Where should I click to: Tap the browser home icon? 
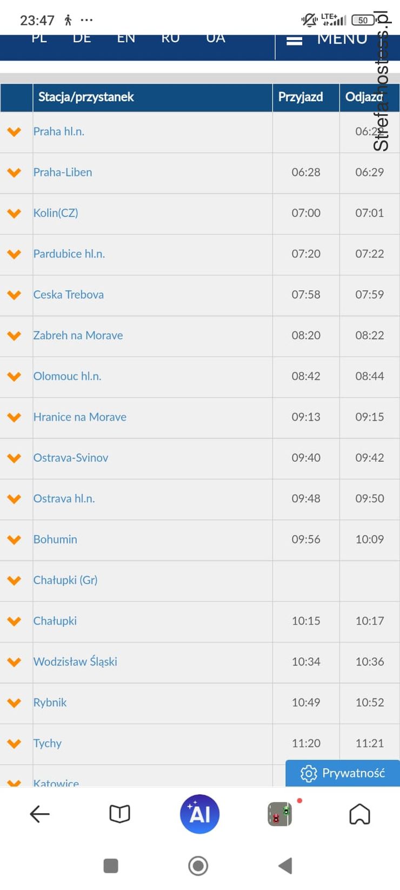pyautogui.click(x=359, y=814)
